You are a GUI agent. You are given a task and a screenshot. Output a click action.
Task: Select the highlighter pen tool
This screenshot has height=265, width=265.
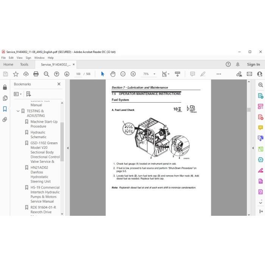(203, 74)
